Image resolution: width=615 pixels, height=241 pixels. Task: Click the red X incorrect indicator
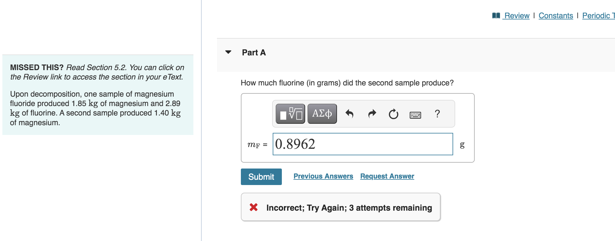(x=253, y=207)
